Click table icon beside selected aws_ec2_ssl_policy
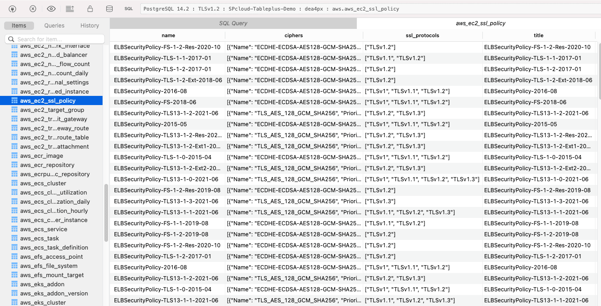601x306 pixels. click(14, 101)
